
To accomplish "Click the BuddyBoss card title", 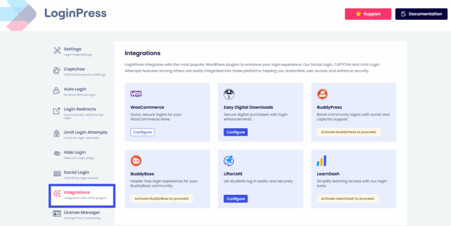I will (x=142, y=174).
